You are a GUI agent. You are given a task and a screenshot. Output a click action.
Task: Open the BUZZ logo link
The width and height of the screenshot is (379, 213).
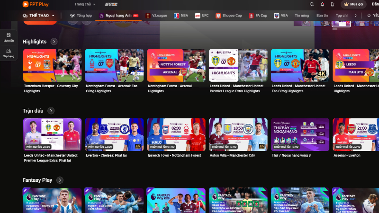point(111,4)
